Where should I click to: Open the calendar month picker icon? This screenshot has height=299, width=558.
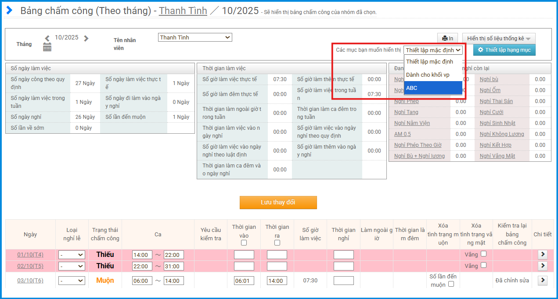(x=47, y=47)
